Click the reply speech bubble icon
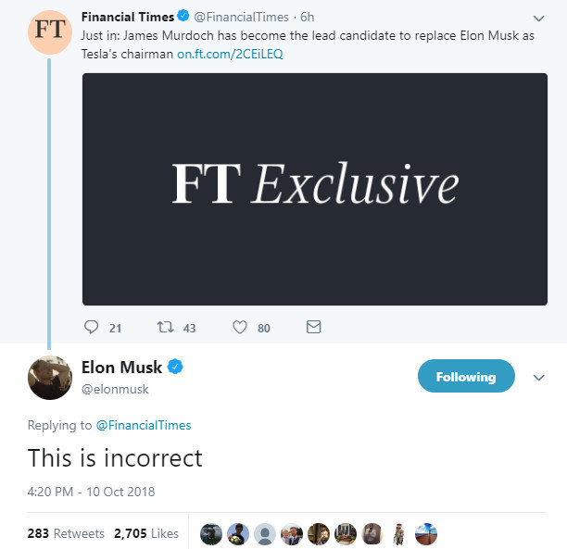The image size is (567, 549). click(x=91, y=327)
